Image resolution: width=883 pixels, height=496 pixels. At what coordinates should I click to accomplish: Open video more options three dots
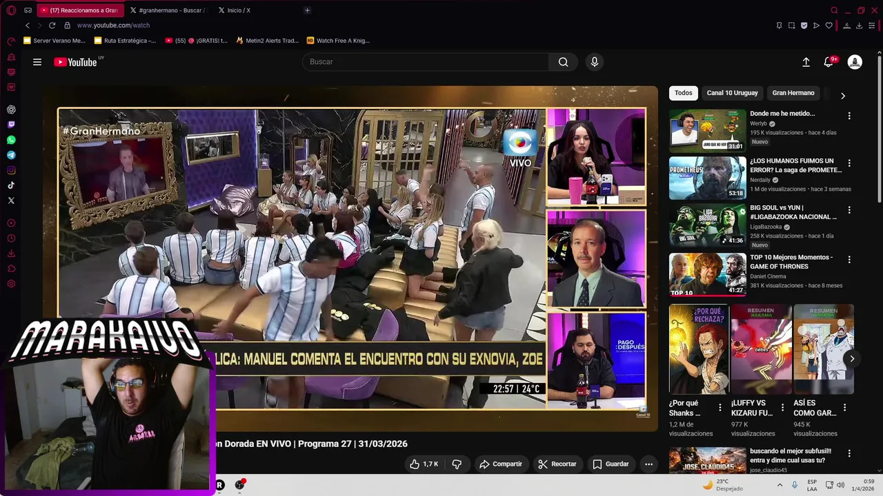[x=648, y=464]
